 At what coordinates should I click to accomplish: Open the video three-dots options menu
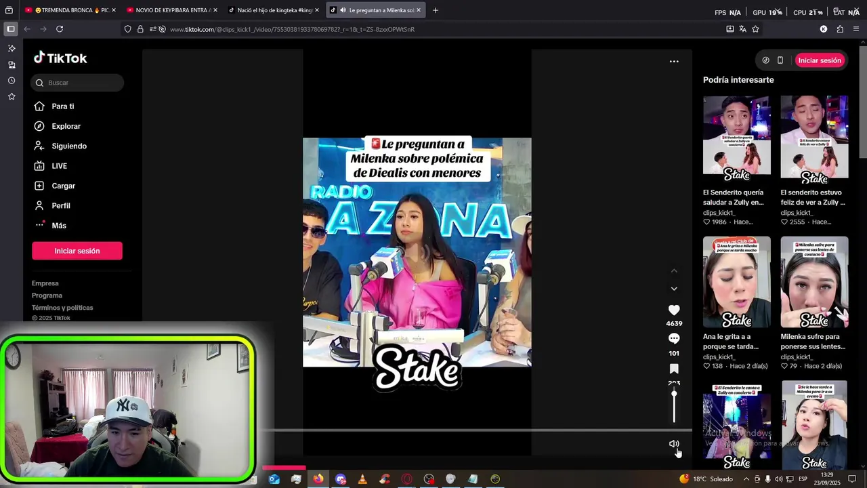point(674,61)
